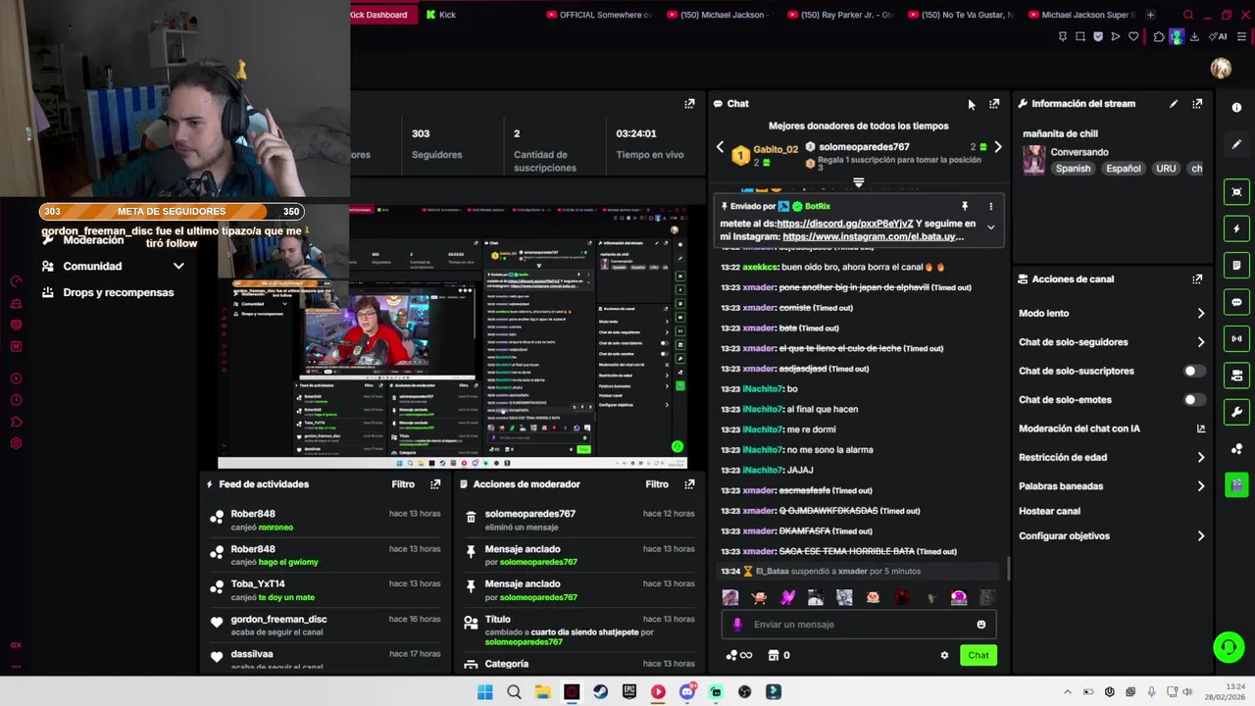
Task: Expand Modo lento options
Action: tap(1200, 313)
